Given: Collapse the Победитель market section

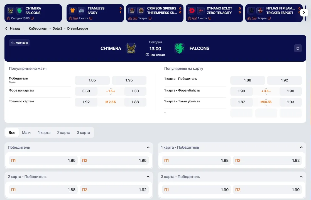Looking at the screenshot, I should (x=148, y=147).
